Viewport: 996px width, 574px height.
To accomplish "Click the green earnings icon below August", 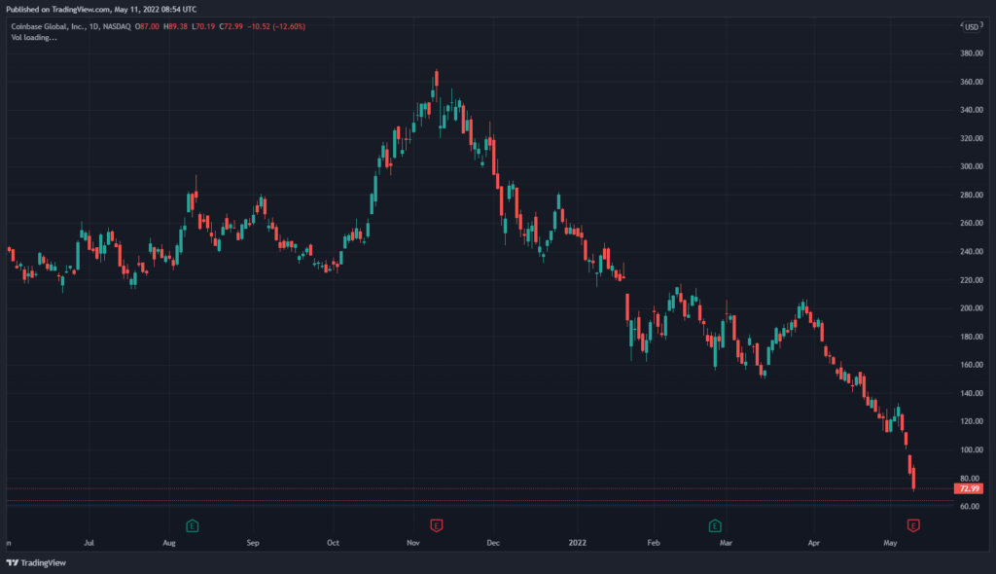I will pos(192,525).
